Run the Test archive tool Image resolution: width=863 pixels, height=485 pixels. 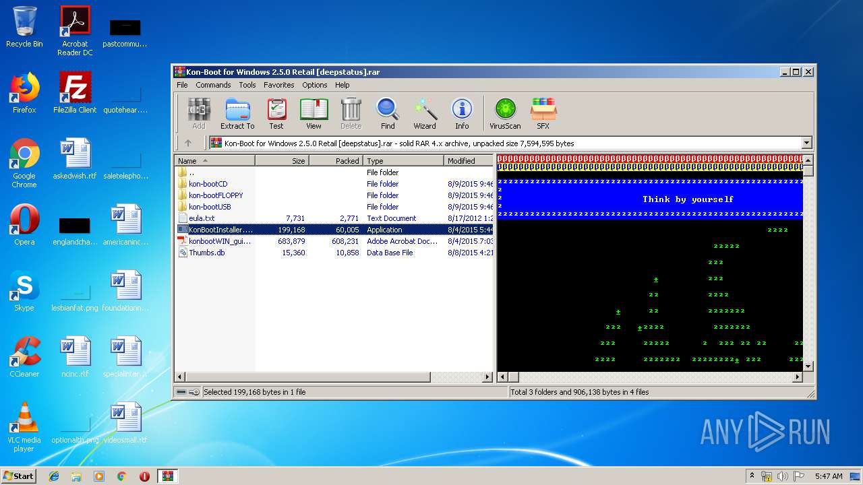[x=276, y=113]
